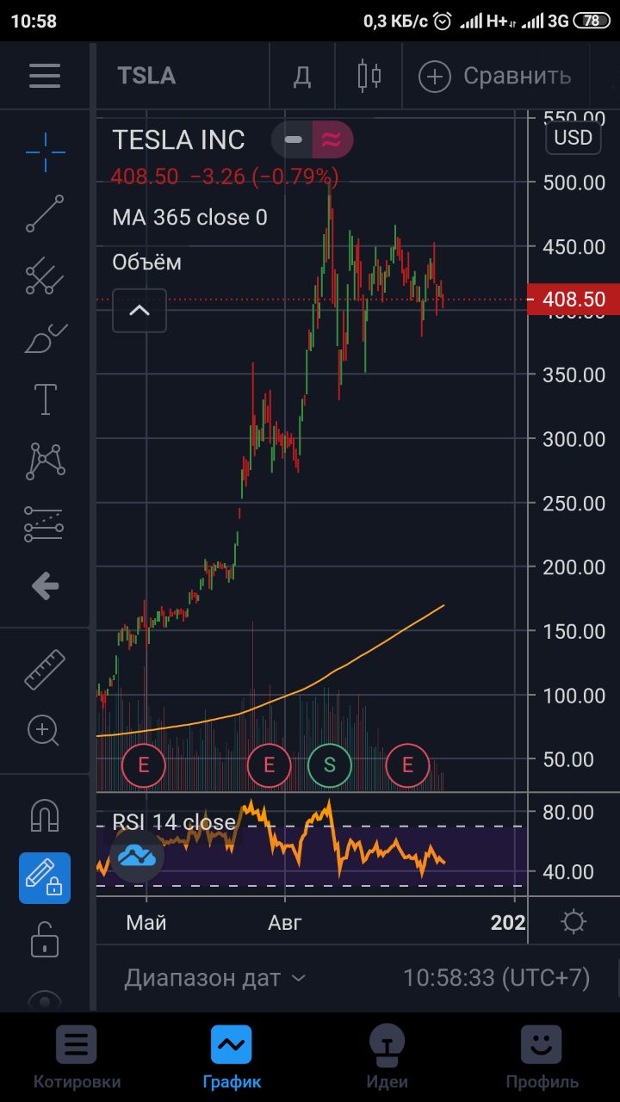Switch to the Котировки tab
The height and width of the screenshot is (1102, 620).
tap(77, 1057)
